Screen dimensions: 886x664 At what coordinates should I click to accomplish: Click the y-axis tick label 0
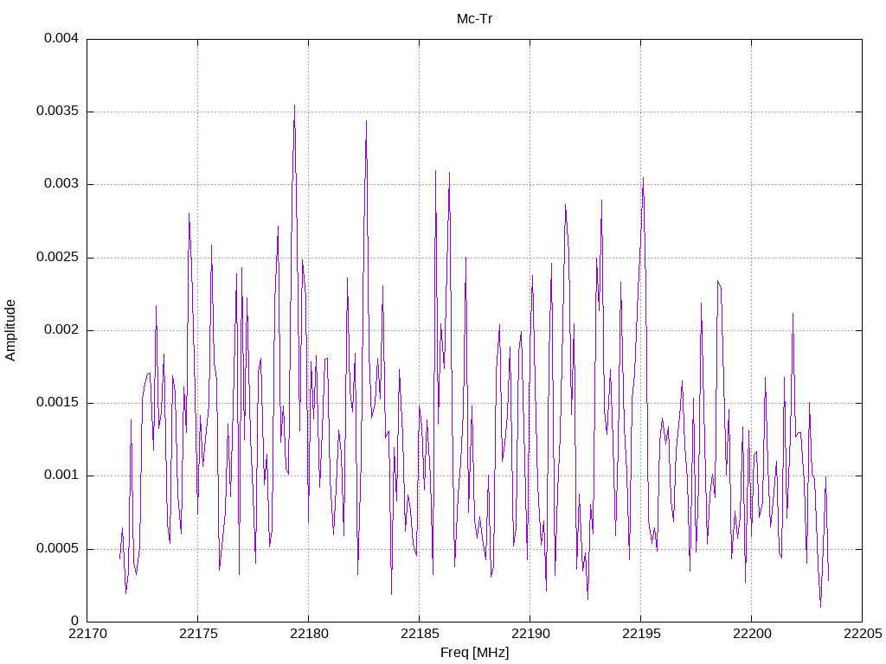[x=74, y=621]
